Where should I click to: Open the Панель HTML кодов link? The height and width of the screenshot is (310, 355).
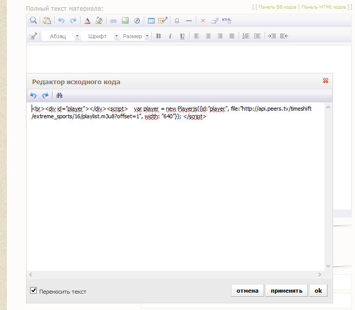pyautogui.click(x=323, y=7)
